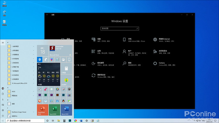The image size is (219, 123).
Task: Launch Excel 2019 tile
Action: point(54,110)
